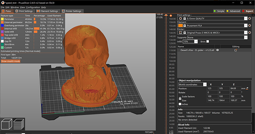Click the hexagon cog icon above layer slider
Viewport: 255px width, 134px height.
pos(171,16)
